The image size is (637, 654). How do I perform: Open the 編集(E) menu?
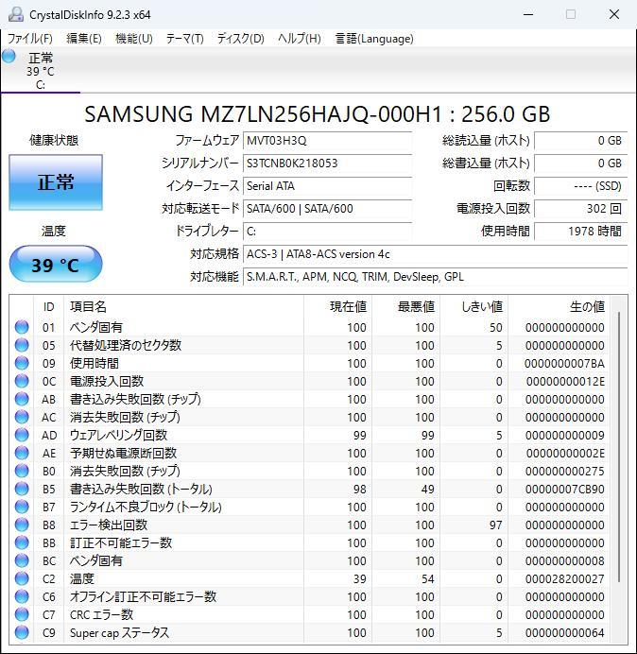(x=84, y=39)
